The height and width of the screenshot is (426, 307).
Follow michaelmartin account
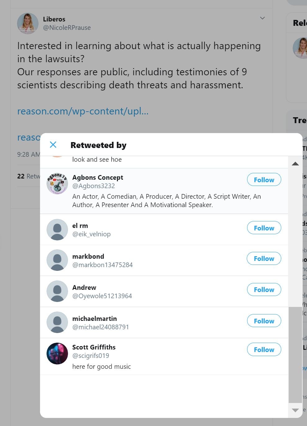[264, 321]
